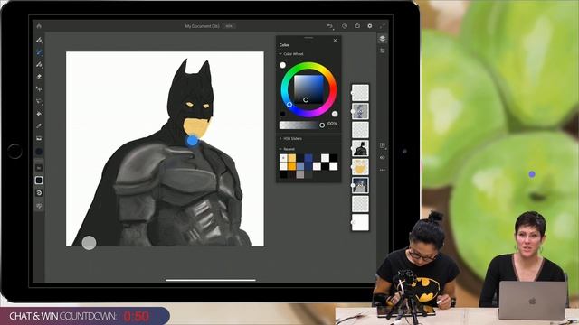This screenshot has width=579, height=325.
Task: Tap the zoom percentage next to the title
Action: pyautogui.click(x=229, y=26)
